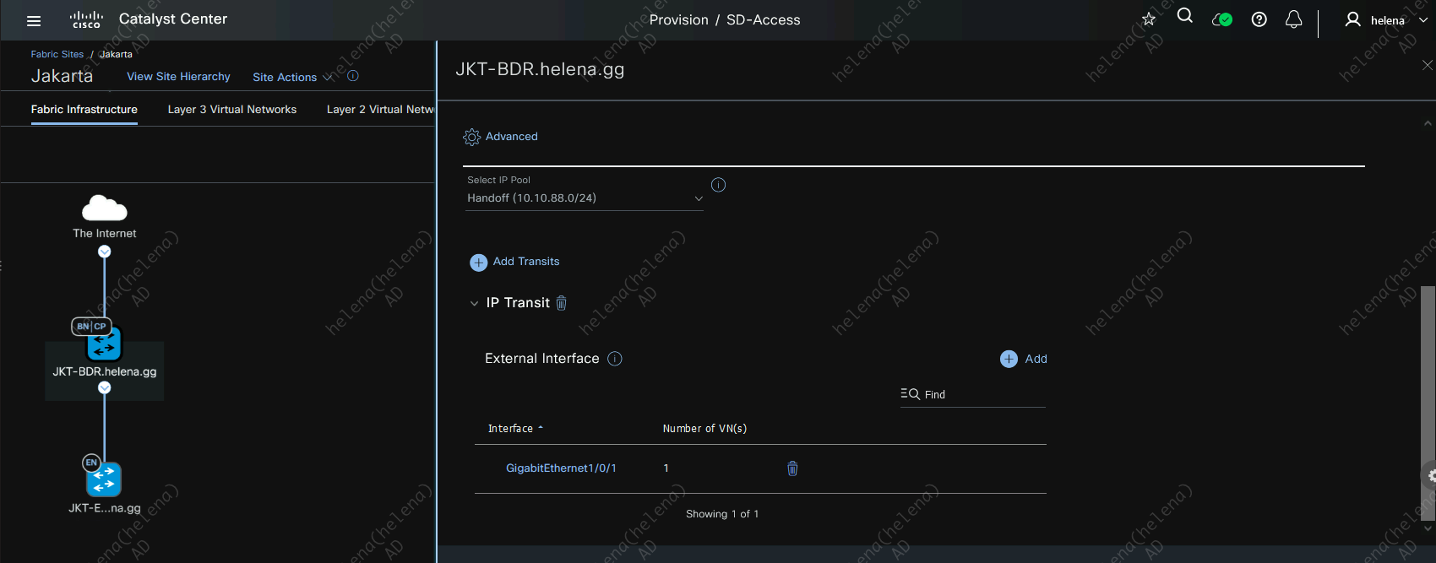Screen dimensions: 1436x563
Task: Open the GigabitEthernet1/0/1 interface link
Action: tap(561, 468)
